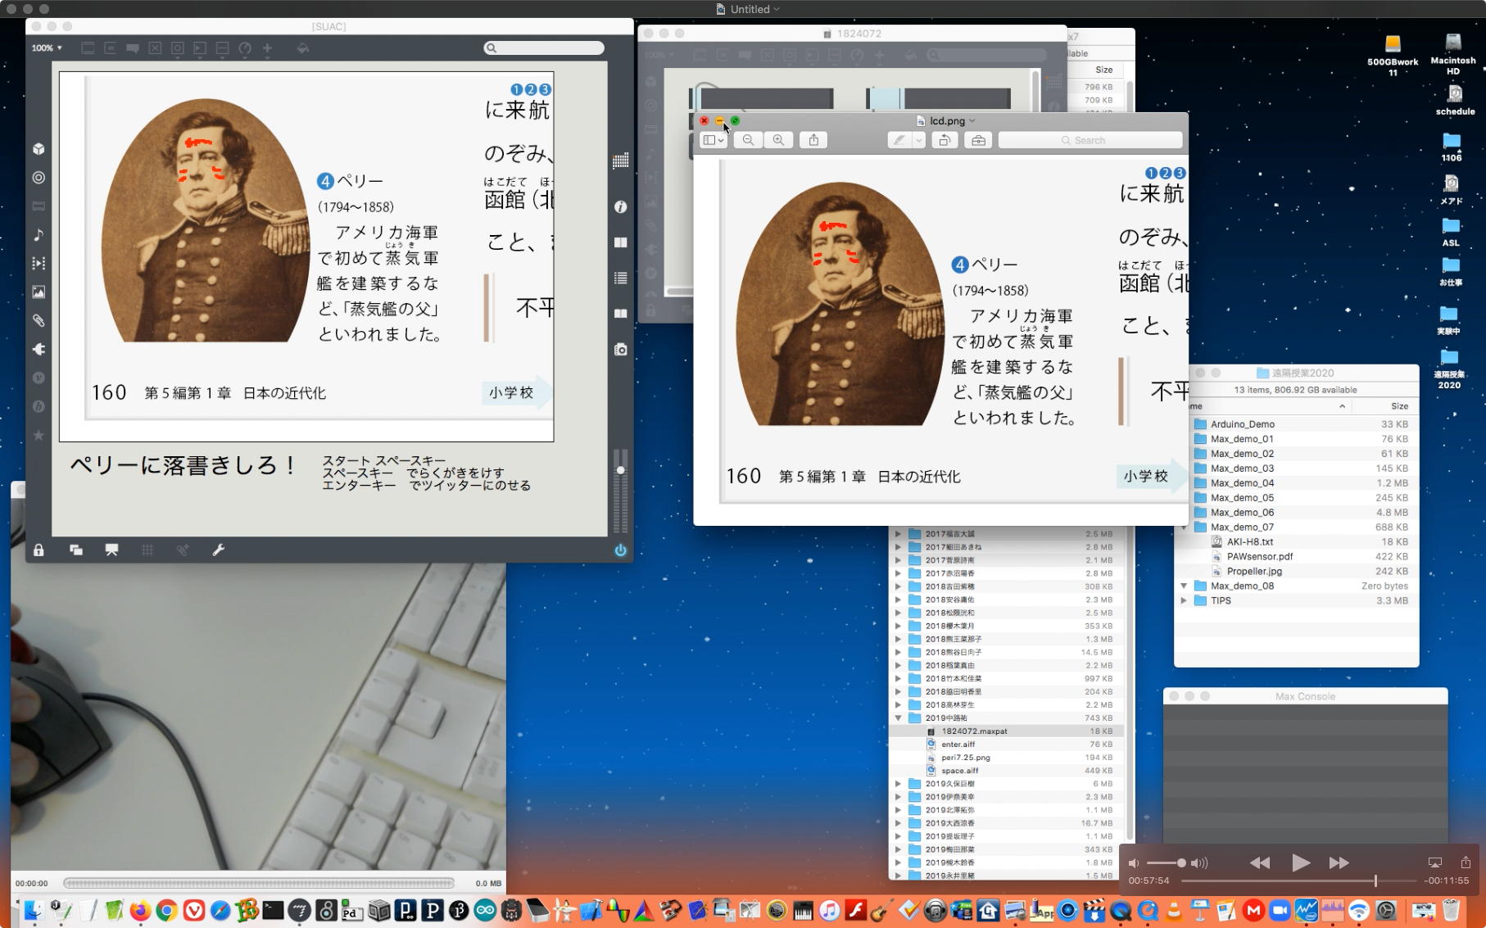
Task: Click the playback timeline scrubber in media player
Action: 1375,881
